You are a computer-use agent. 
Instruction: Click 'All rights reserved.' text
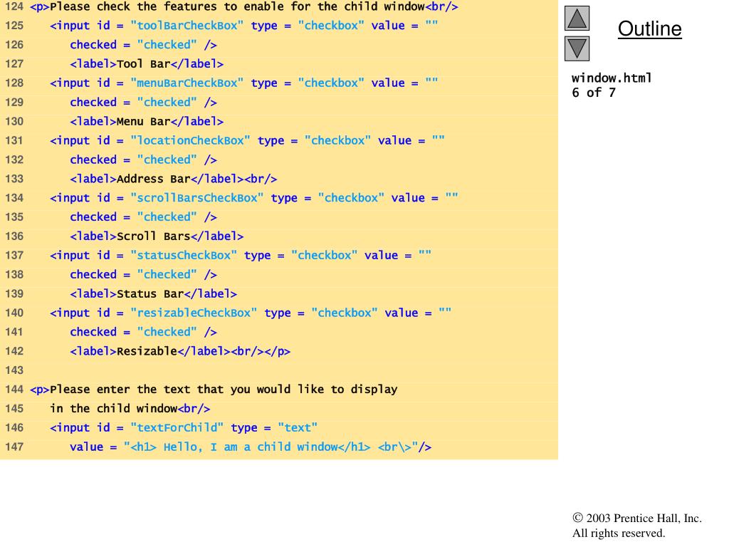tap(619, 533)
